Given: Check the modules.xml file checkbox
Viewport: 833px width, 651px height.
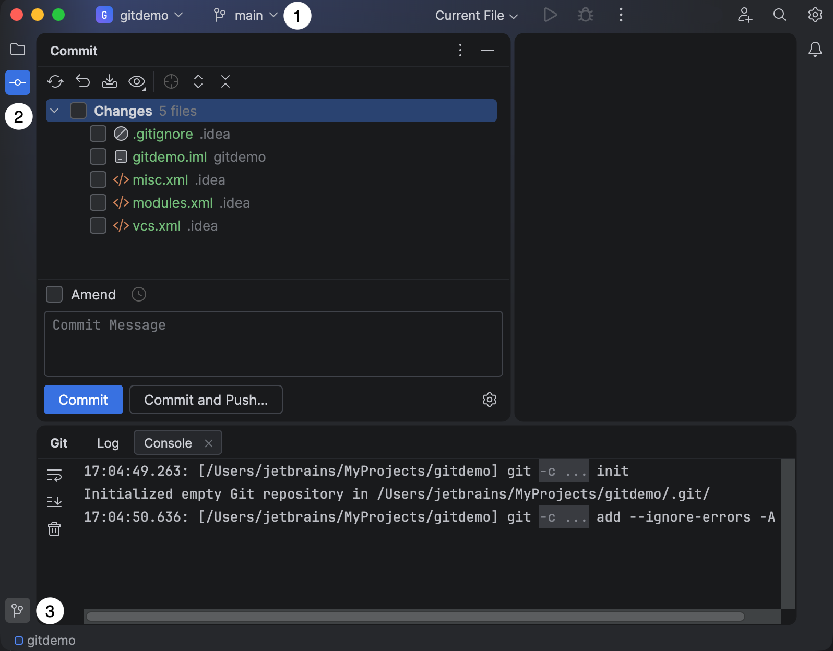Looking at the screenshot, I should (98, 202).
